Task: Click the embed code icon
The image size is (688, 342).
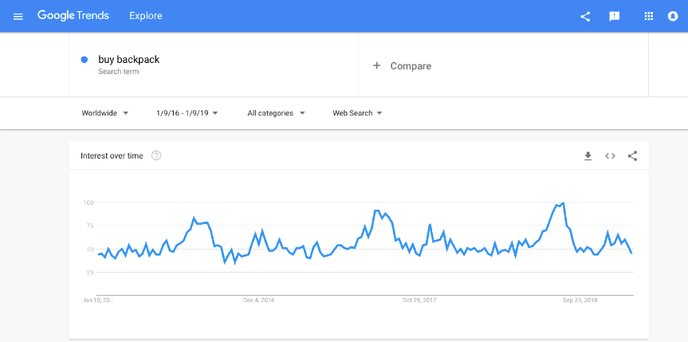Action: click(x=610, y=156)
